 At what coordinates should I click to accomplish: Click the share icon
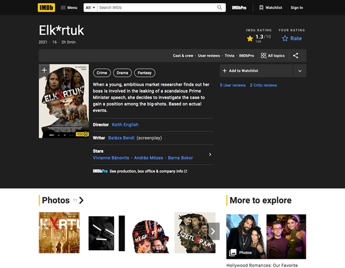tap(295, 55)
